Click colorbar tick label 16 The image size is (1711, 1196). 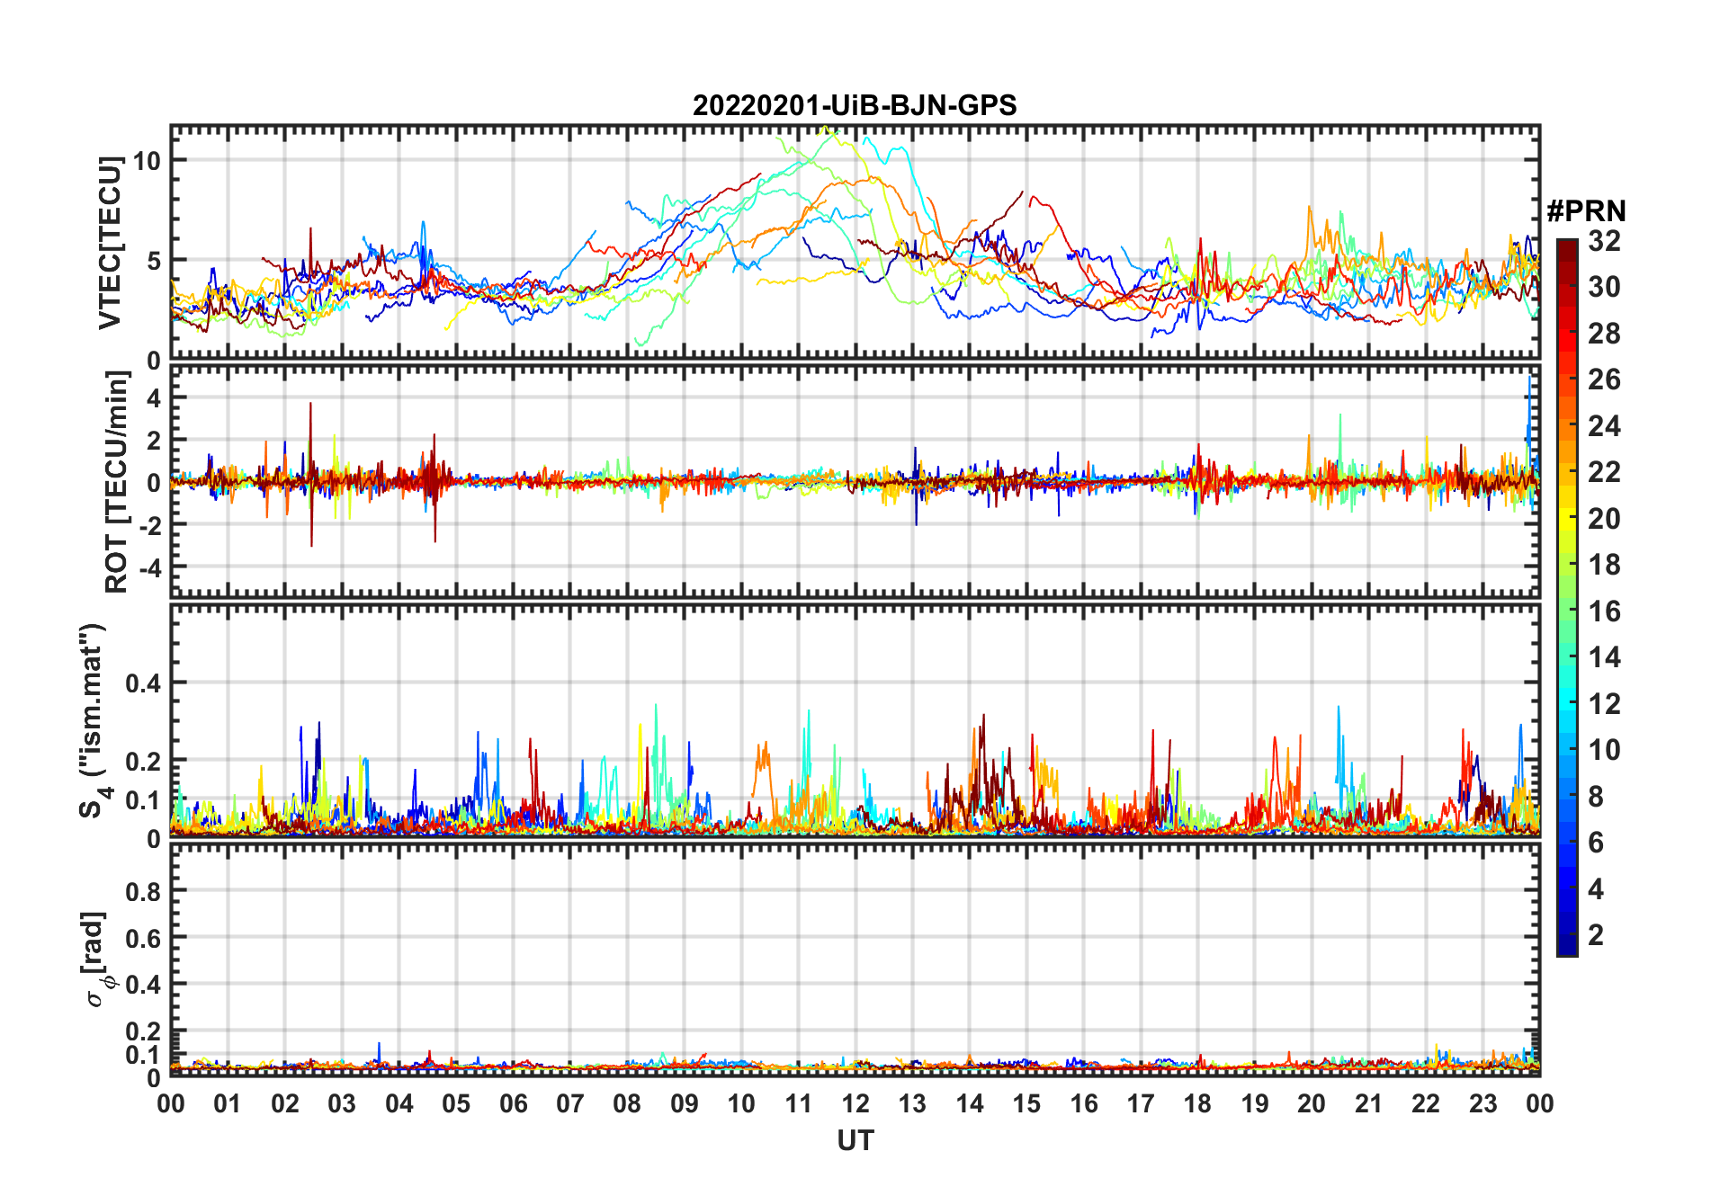tap(1604, 611)
